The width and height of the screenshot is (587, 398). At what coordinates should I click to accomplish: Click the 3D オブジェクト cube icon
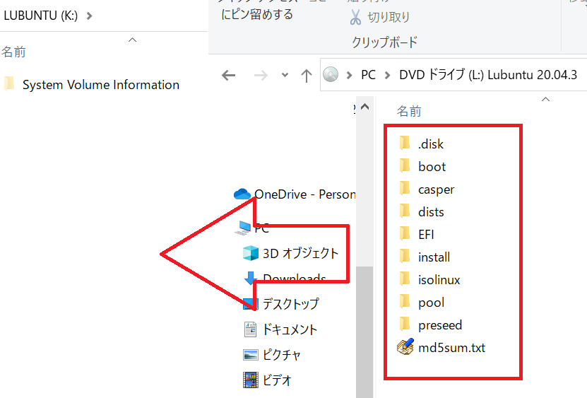click(x=251, y=253)
